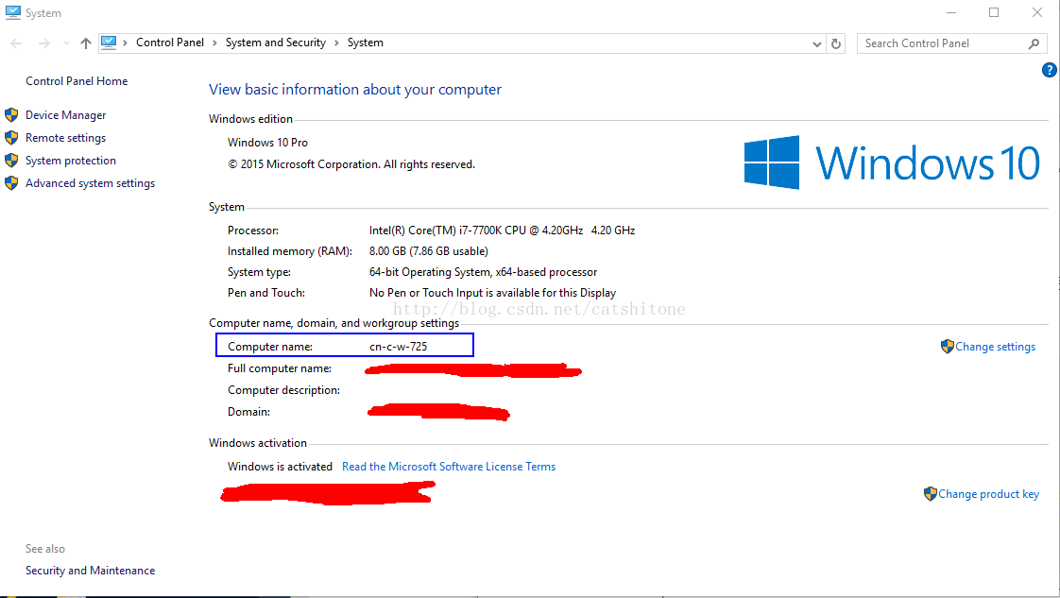
Task: Click the Forward navigation arrow
Action: pos(44,43)
